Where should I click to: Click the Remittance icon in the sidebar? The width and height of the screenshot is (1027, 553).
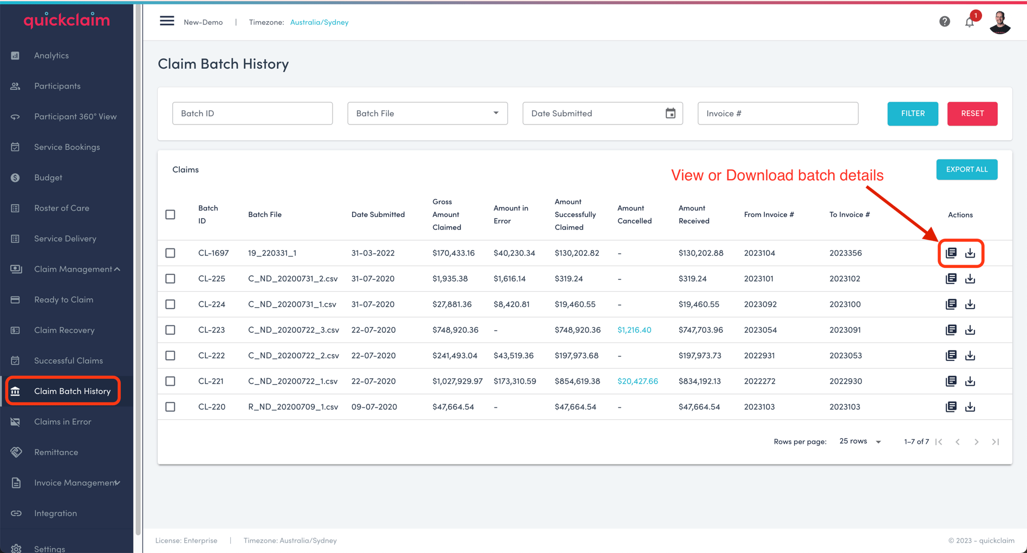tap(16, 452)
